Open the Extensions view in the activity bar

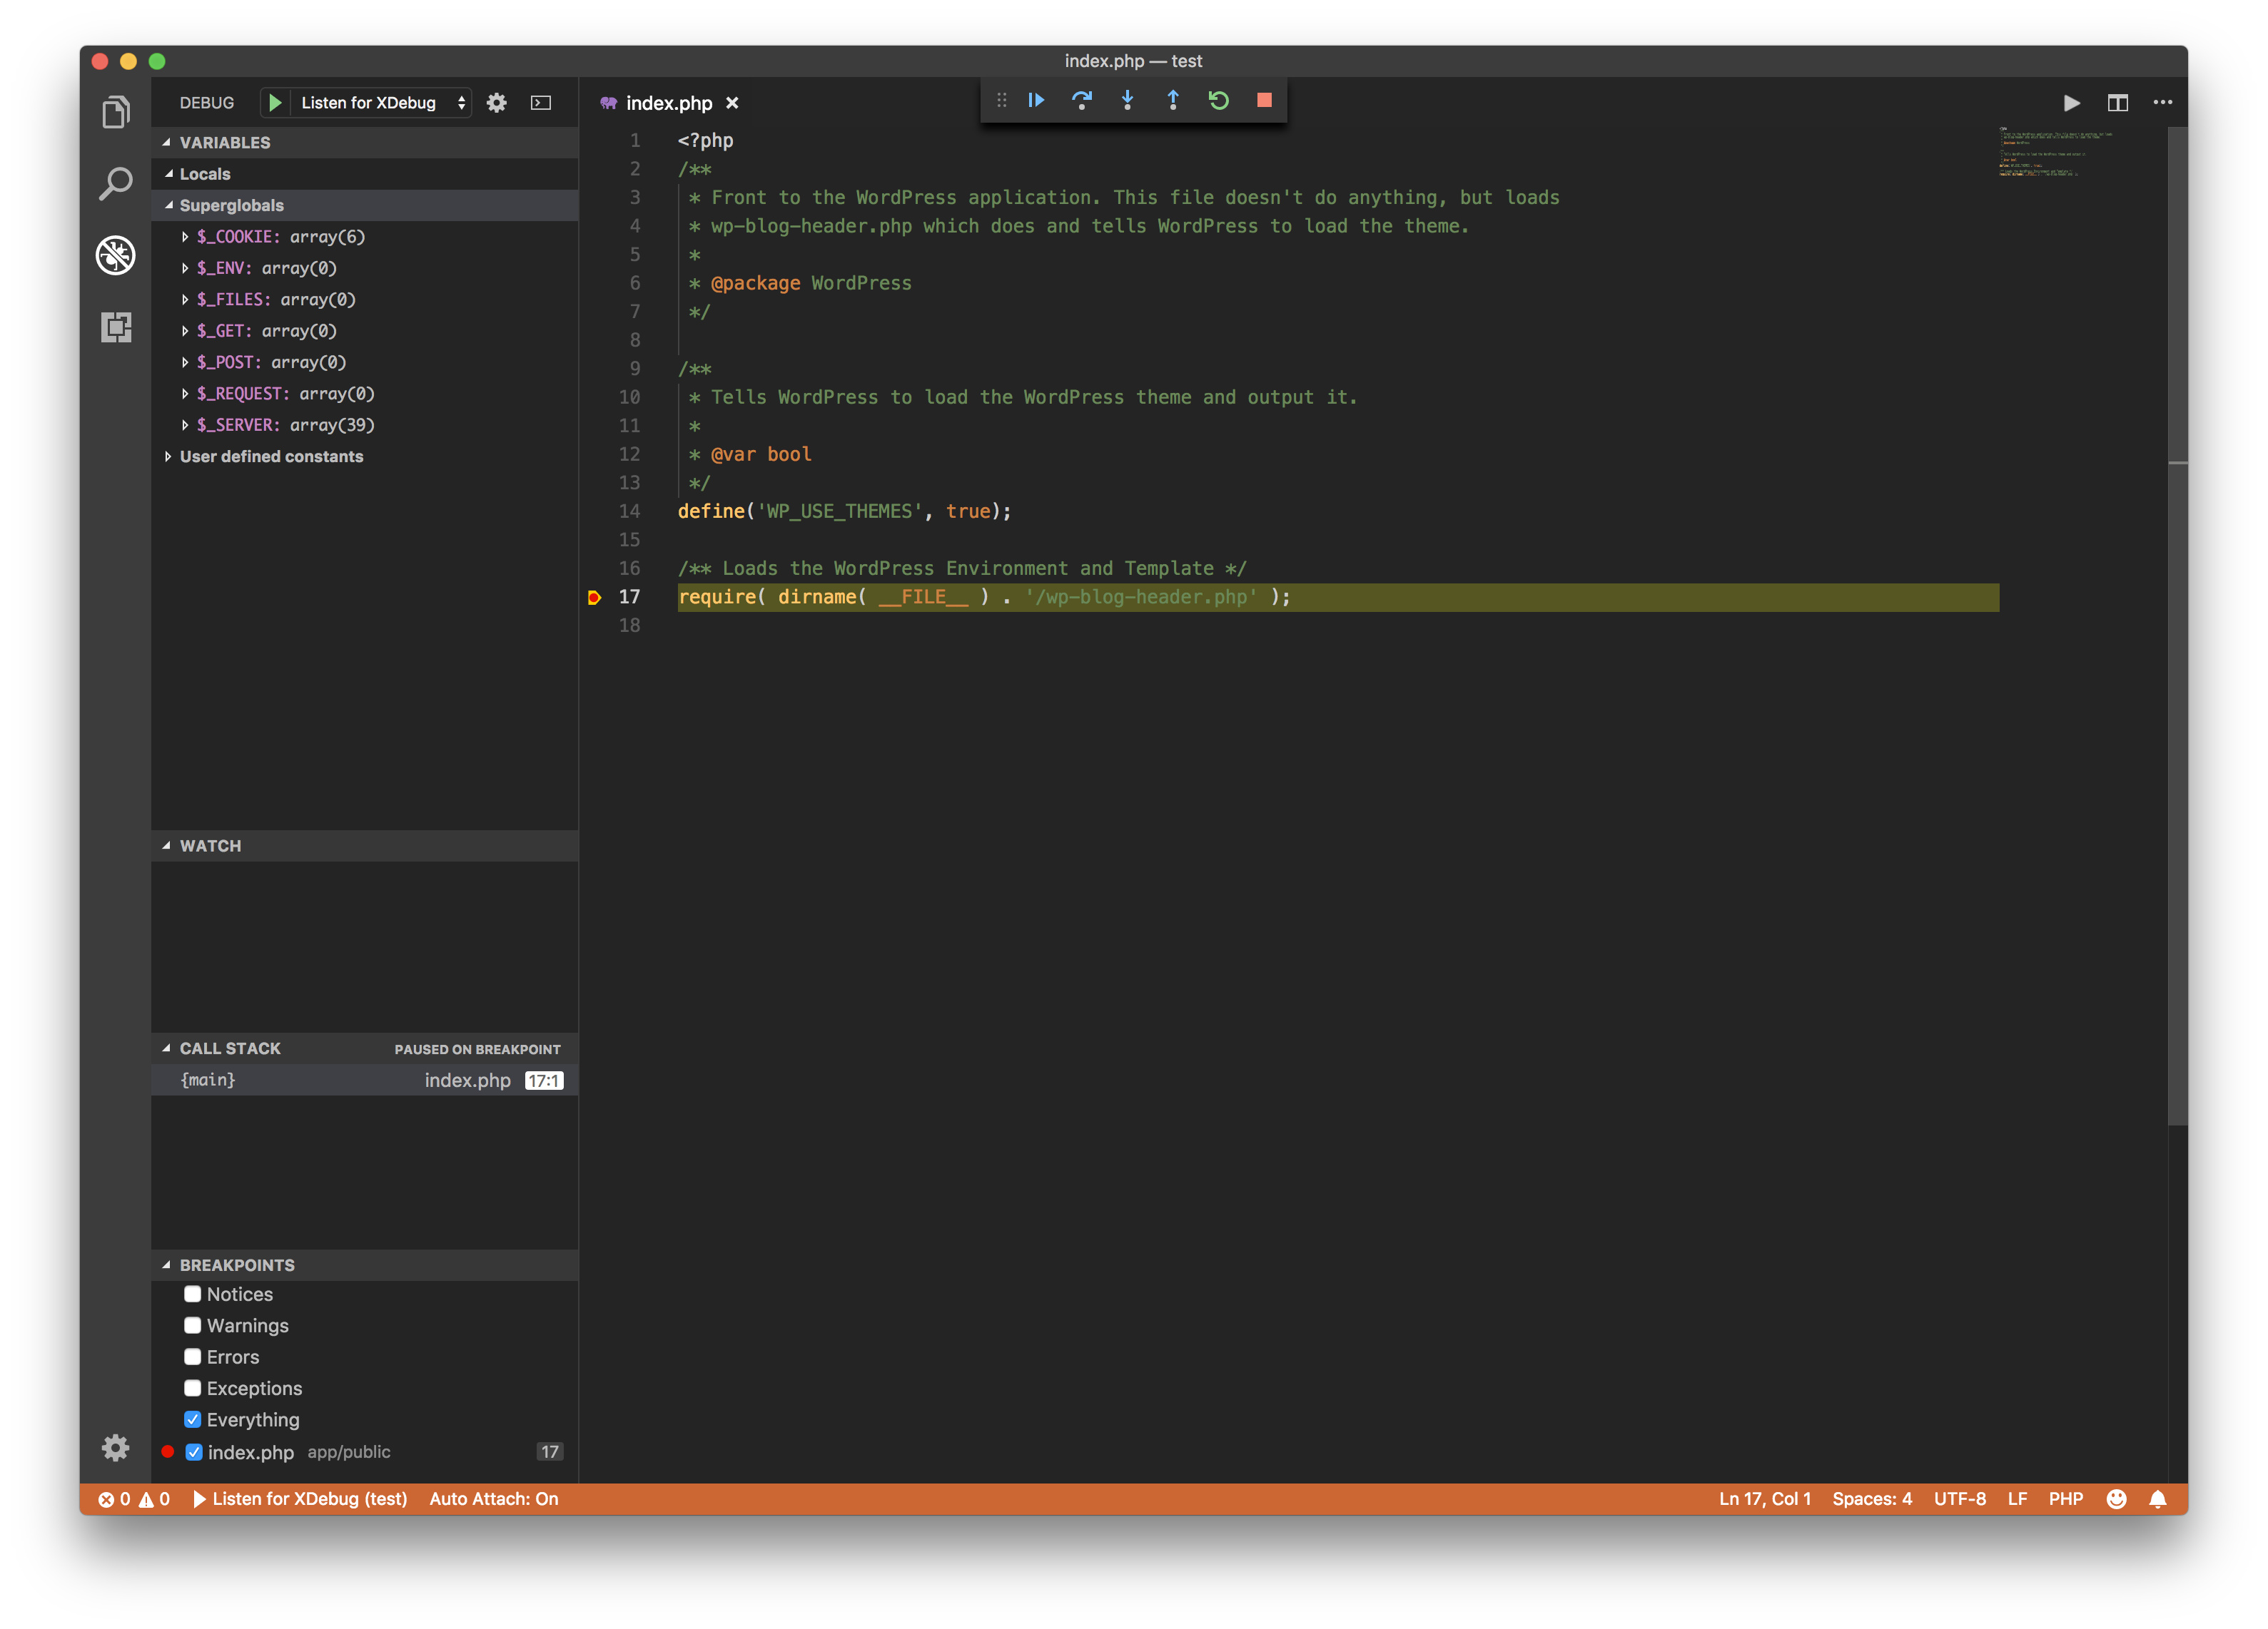116,328
